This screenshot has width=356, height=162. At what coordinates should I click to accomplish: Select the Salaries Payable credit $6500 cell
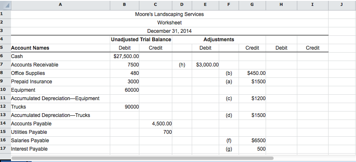pos(252,141)
